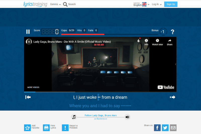Share the YouTube video
Image resolution: width=201 pixels, height=134 pixels.
[x=170, y=42]
